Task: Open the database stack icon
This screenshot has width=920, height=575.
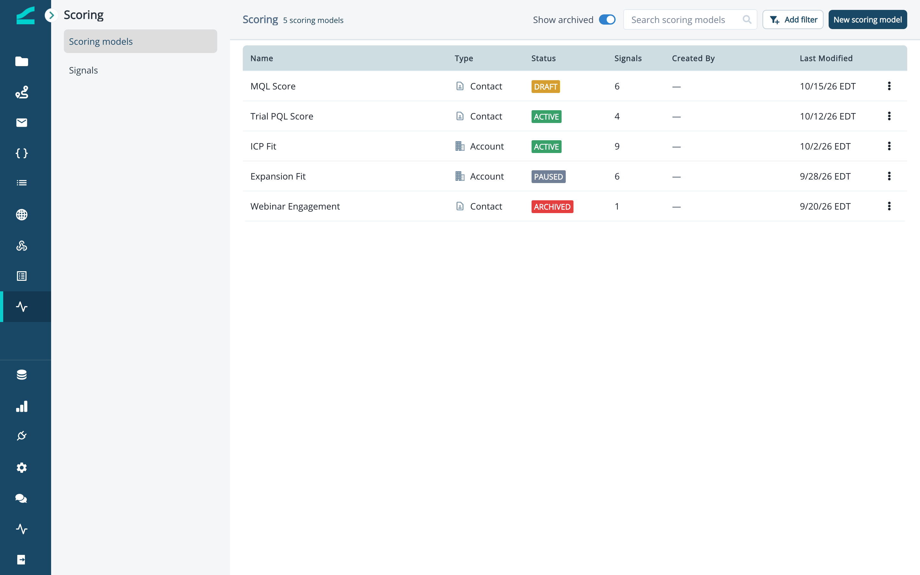Action: click(22, 375)
